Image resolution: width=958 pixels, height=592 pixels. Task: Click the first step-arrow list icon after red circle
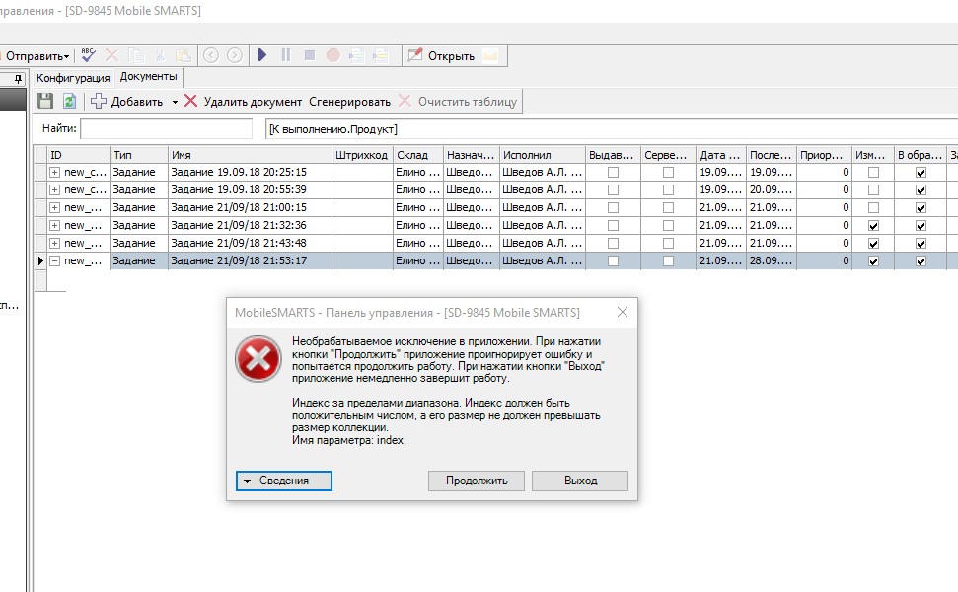356,55
